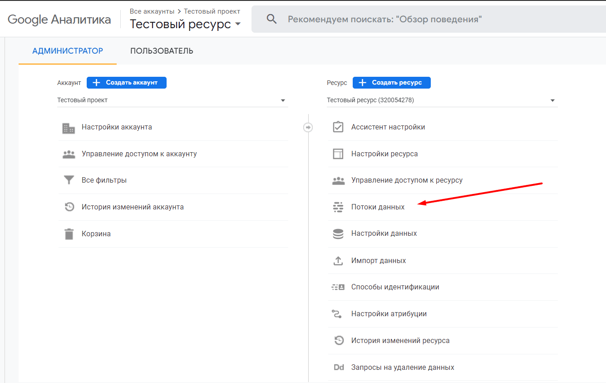The image size is (606, 383).
Task: Click the layout icon for Настройки ресурса
Action: 338,154
